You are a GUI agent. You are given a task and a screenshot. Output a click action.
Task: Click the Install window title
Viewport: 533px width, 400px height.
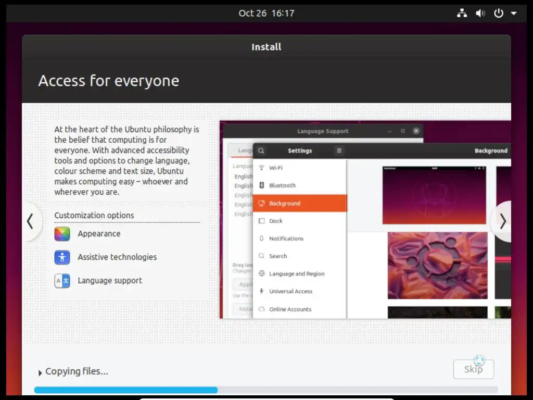tap(266, 47)
